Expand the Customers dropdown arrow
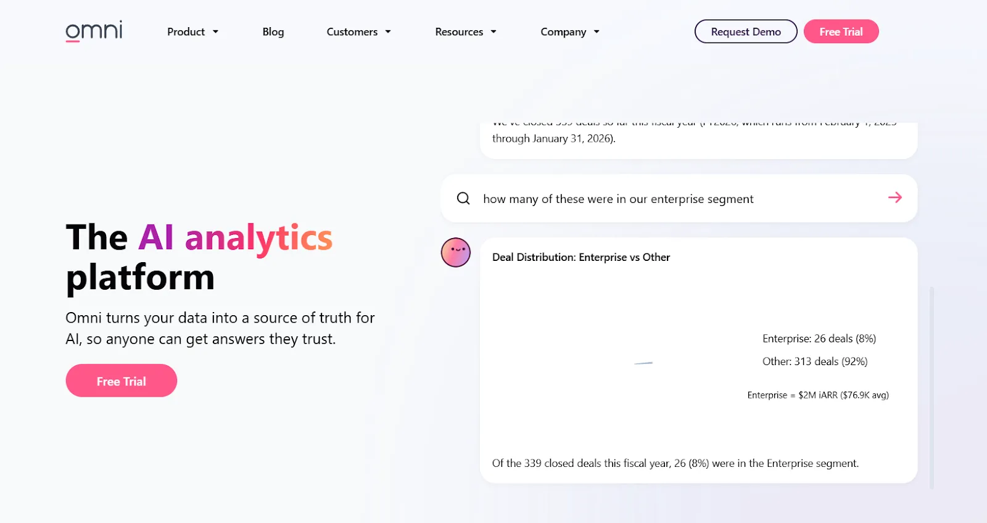The image size is (987, 523). [388, 32]
